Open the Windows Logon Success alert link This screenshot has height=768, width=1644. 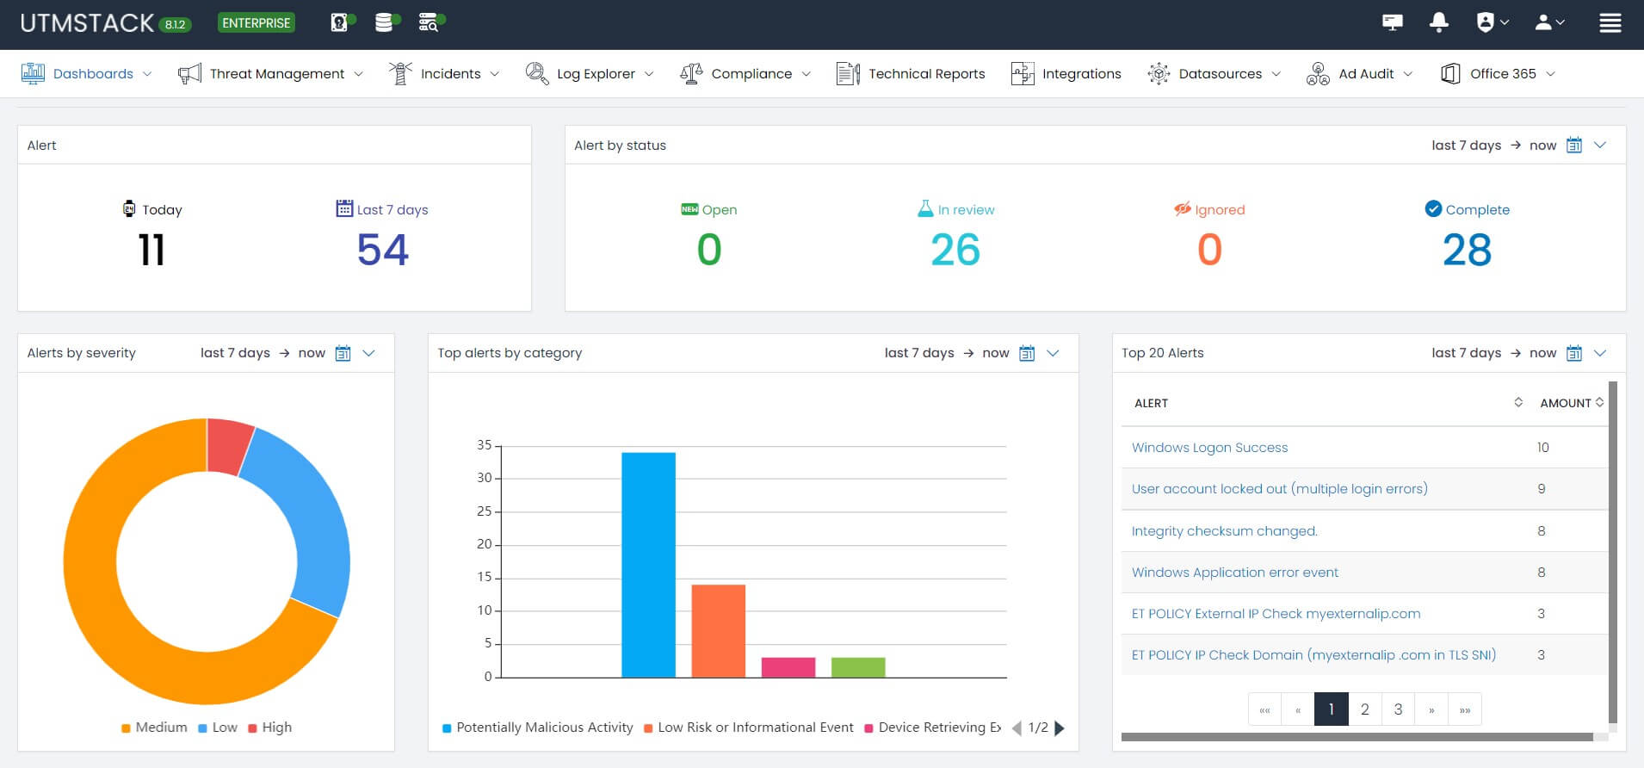click(x=1209, y=448)
